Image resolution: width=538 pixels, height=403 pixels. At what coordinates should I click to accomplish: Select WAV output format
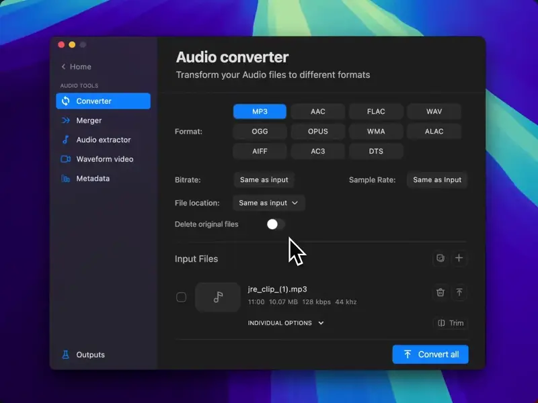pyautogui.click(x=434, y=111)
